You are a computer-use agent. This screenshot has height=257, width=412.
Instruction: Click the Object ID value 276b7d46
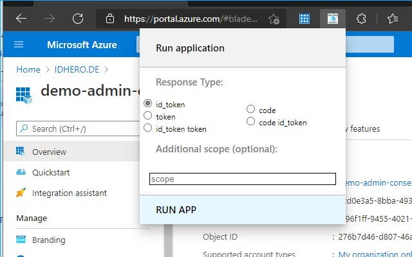375,237
